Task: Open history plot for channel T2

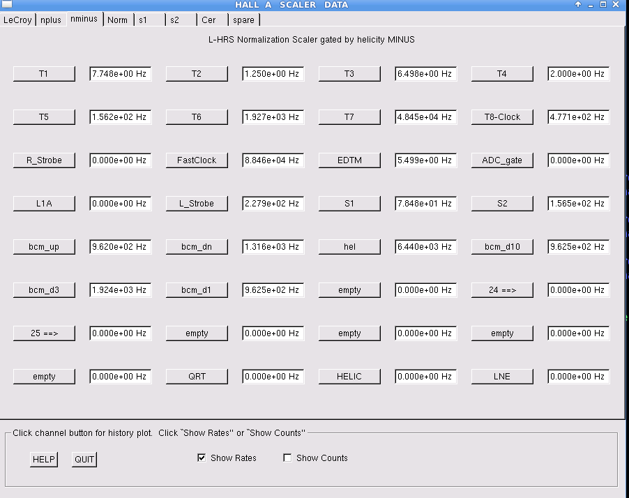Action: pos(197,74)
